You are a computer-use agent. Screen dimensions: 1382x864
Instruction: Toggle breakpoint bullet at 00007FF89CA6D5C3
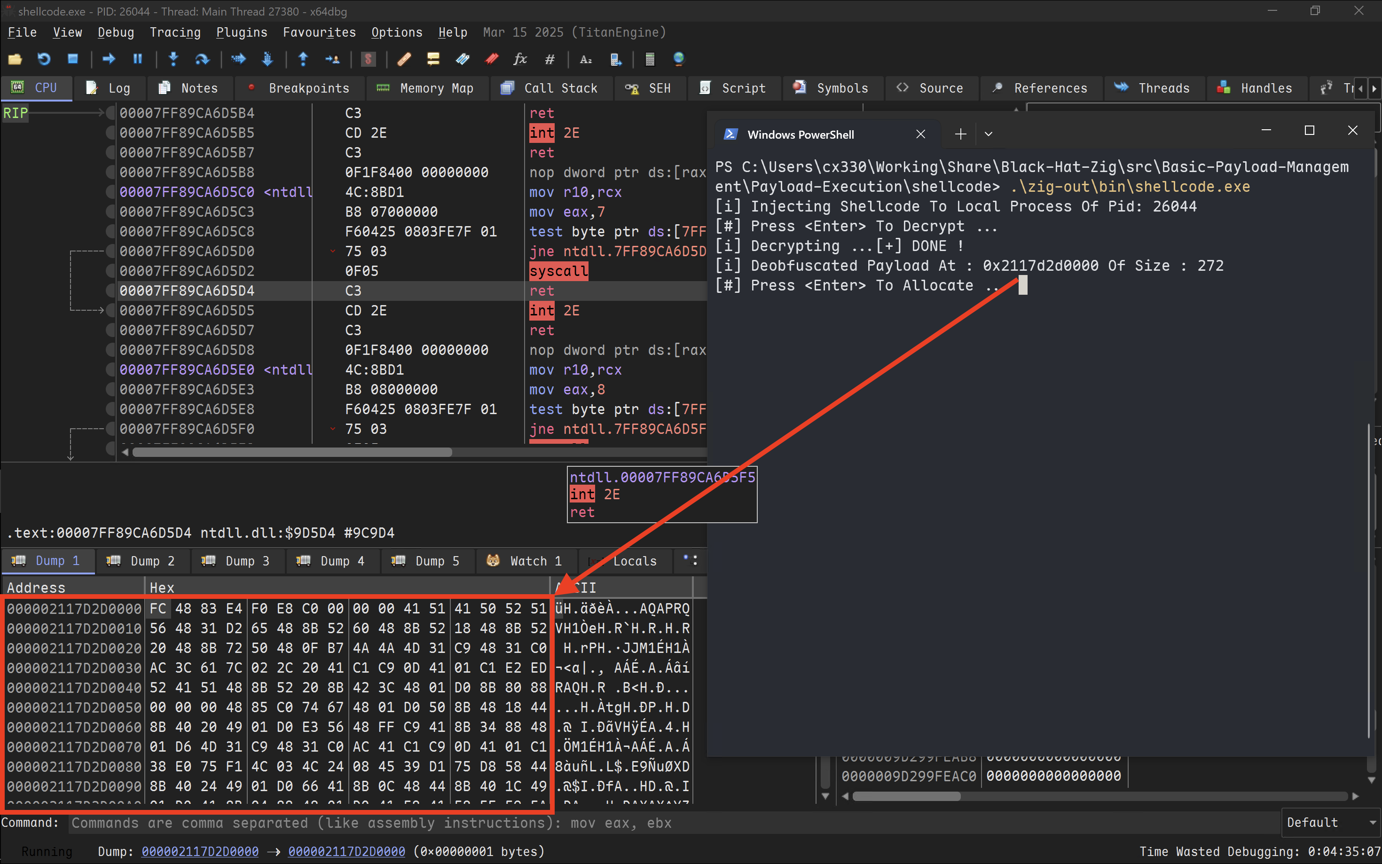[x=110, y=212]
